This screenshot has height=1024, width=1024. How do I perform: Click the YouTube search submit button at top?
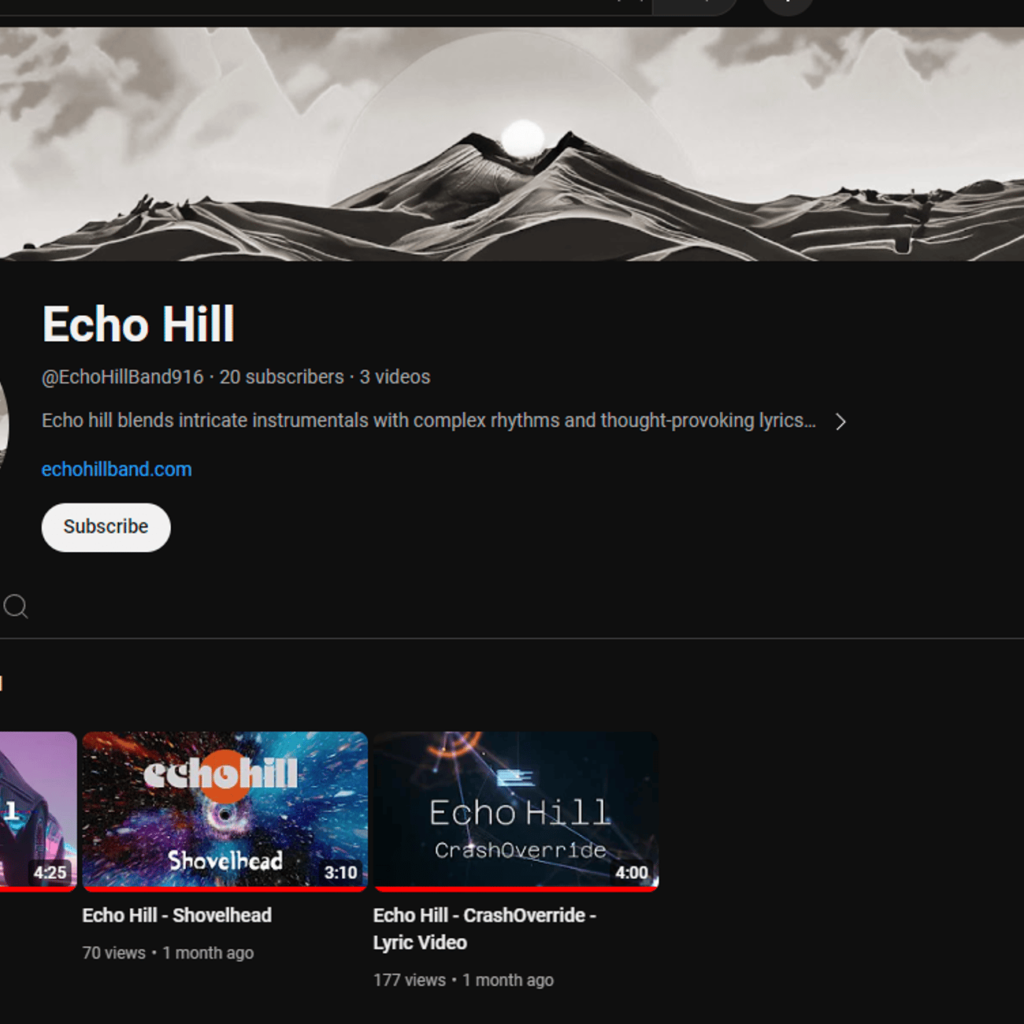click(x=695, y=6)
